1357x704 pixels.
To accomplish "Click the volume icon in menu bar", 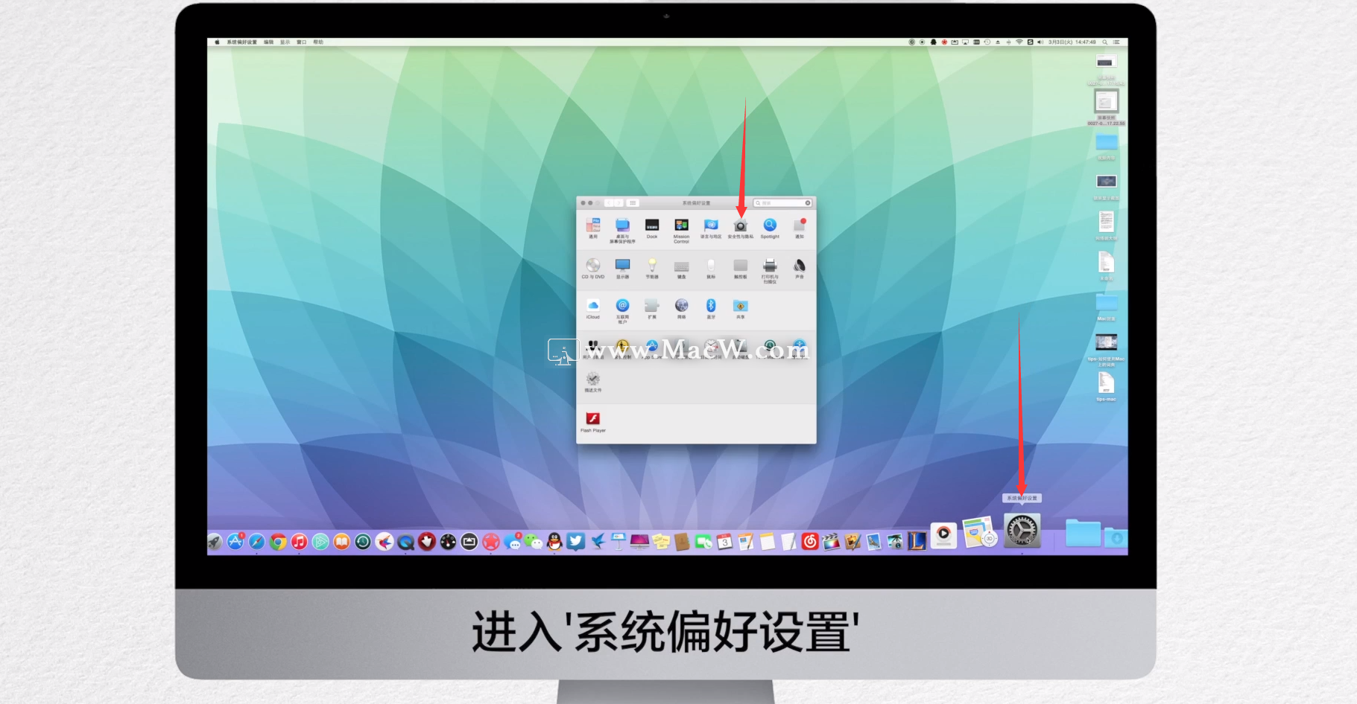I will click(1040, 42).
